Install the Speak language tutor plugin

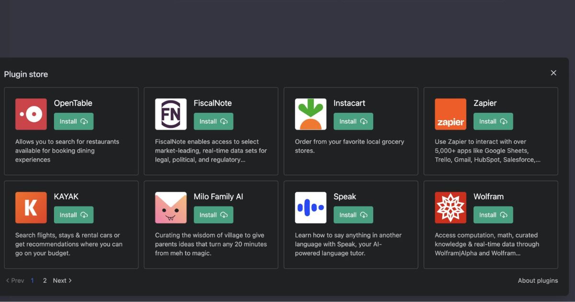[353, 215]
